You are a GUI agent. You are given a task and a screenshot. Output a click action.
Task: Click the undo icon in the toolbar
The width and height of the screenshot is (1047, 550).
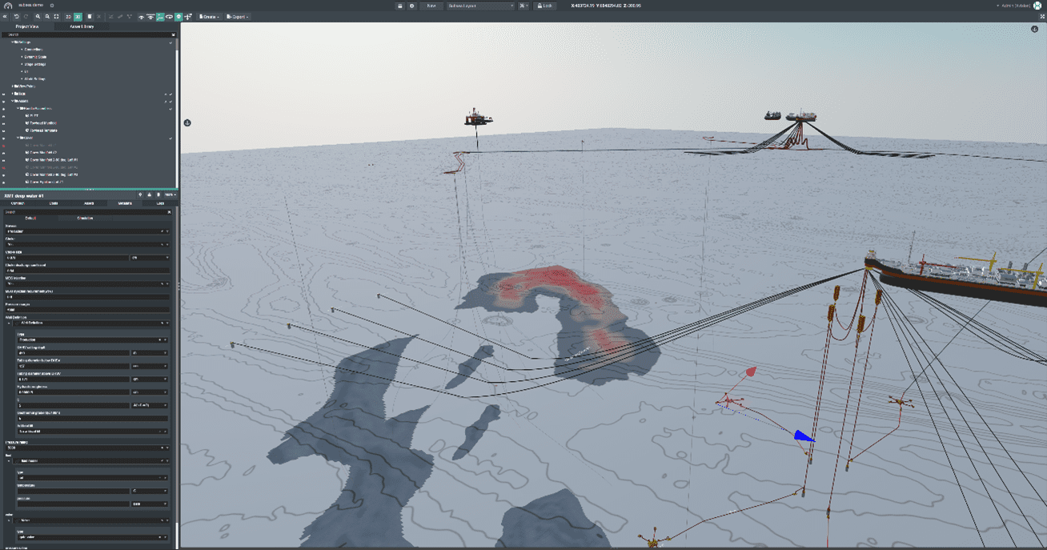pyautogui.click(x=16, y=17)
